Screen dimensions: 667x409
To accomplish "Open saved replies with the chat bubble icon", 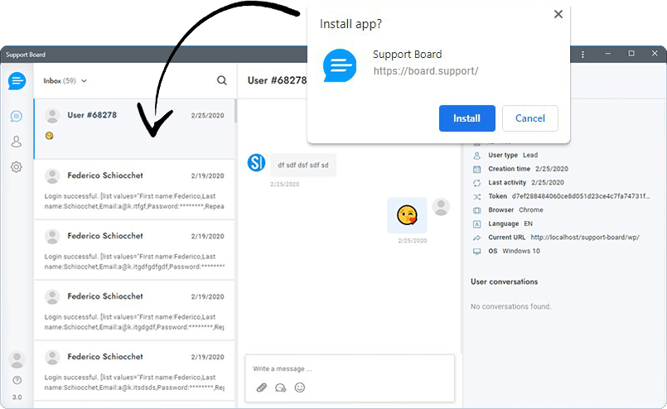I will click(280, 387).
